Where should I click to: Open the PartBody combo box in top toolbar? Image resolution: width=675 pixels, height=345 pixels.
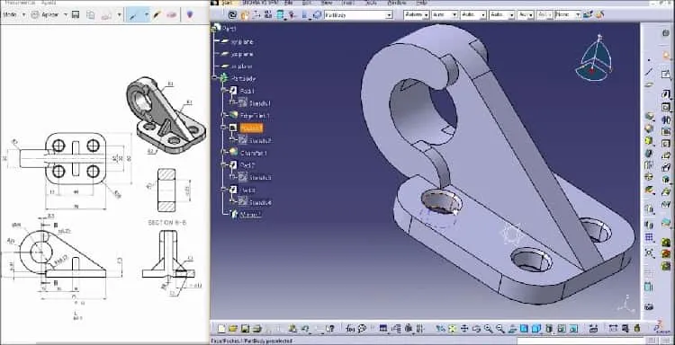click(358, 14)
